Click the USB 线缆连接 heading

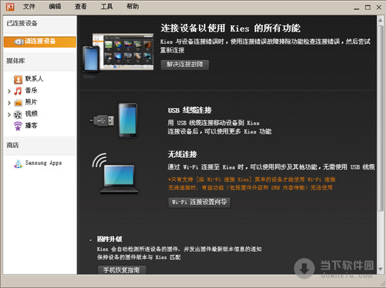click(x=190, y=110)
